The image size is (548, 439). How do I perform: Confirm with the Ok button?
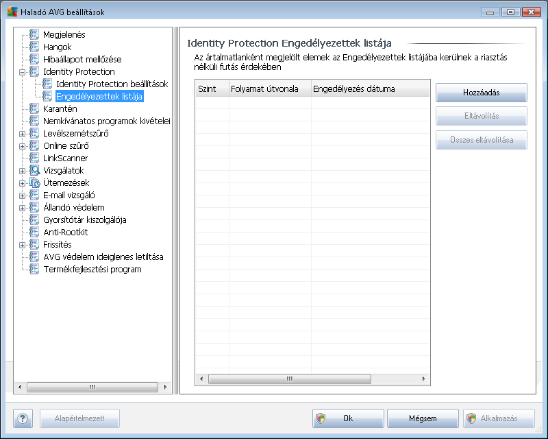click(348, 418)
